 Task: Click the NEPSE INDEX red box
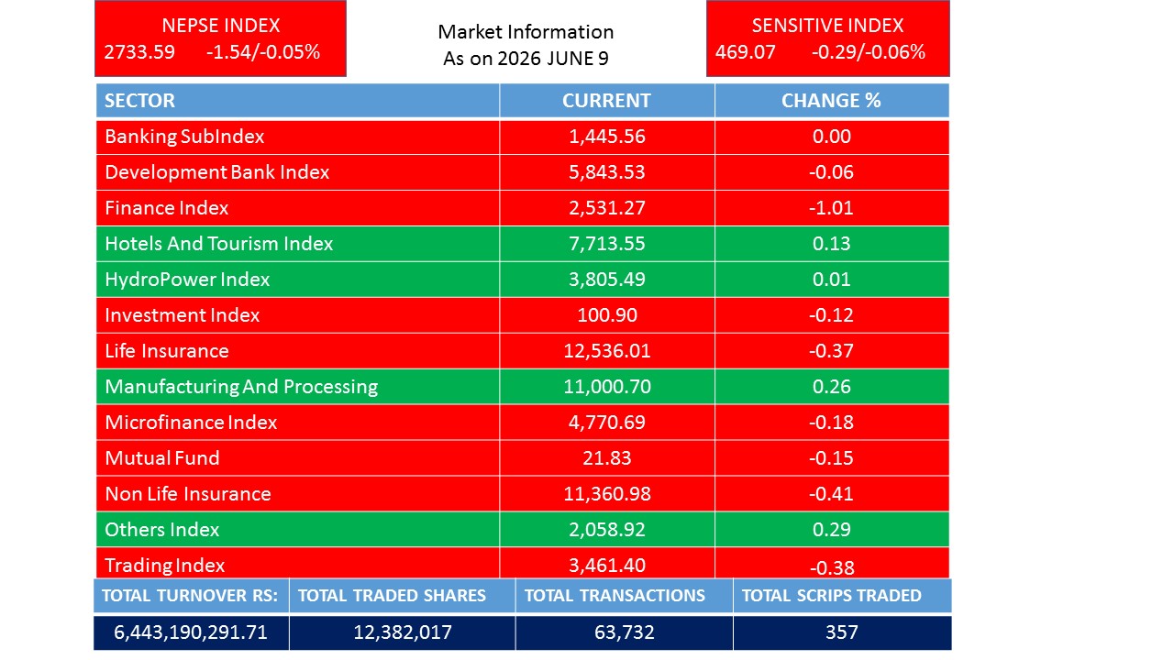pos(220,38)
